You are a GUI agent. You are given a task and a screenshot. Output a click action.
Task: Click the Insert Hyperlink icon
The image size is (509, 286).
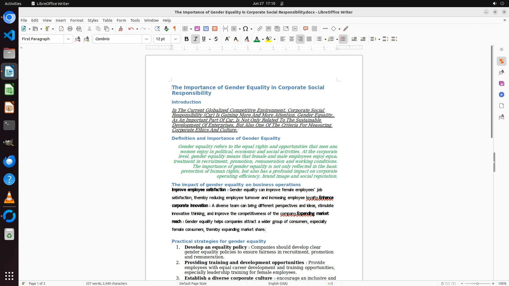260,29
